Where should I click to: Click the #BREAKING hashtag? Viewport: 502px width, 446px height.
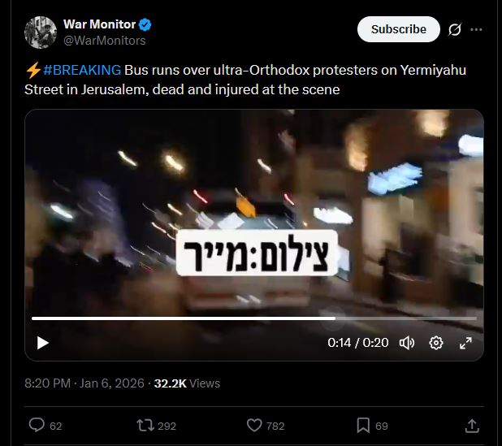click(x=82, y=70)
